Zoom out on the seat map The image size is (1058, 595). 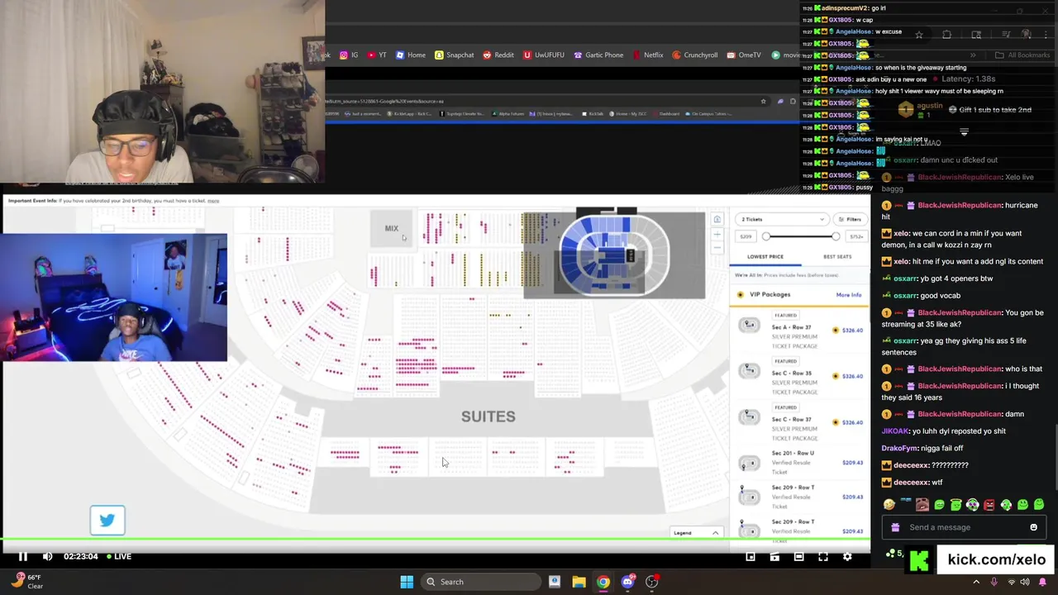point(717,250)
